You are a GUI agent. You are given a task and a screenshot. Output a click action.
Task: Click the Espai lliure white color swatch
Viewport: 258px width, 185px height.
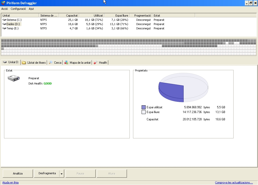pyautogui.click(x=144, y=112)
